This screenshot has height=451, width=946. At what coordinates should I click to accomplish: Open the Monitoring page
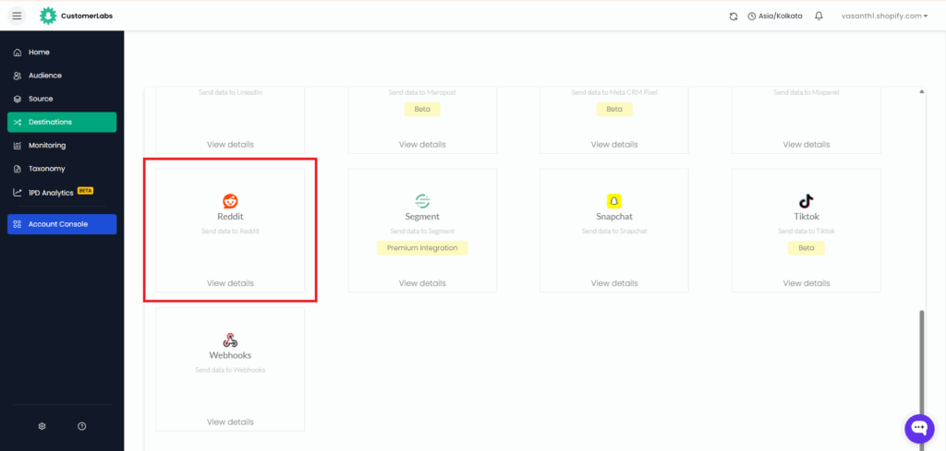62,145
